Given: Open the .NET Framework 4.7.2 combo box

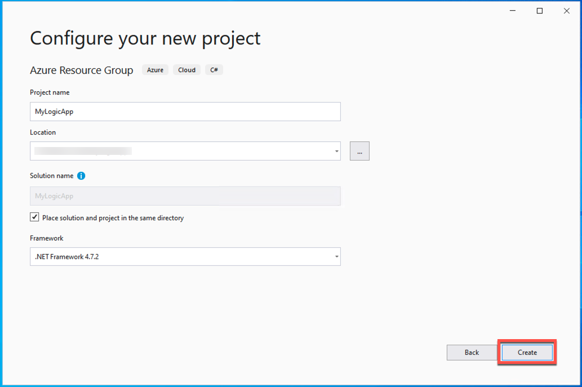Looking at the screenshot, I should (x=185, y=257).
